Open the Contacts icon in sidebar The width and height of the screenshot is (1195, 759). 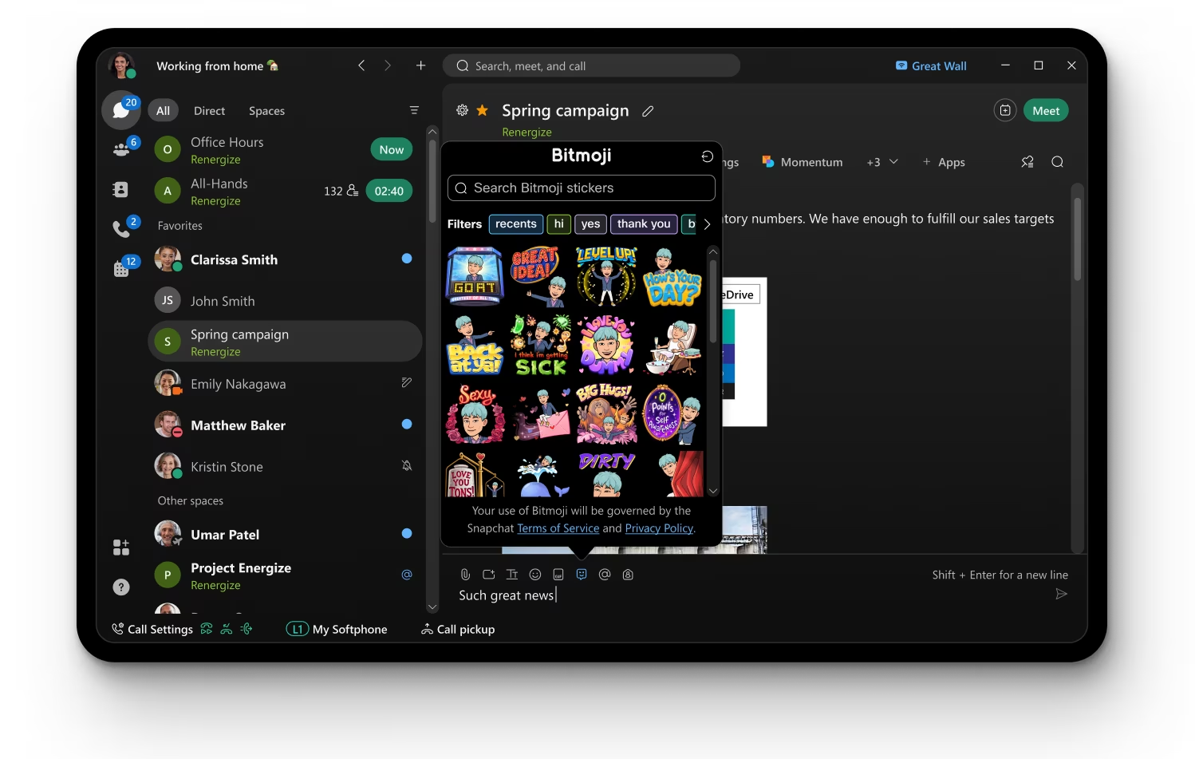(x=120, y=189)
